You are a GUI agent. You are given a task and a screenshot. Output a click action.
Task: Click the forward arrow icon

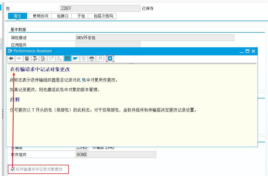click(x=19, y=58)
